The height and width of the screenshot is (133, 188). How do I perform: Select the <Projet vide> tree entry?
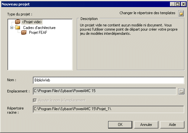[x=32, y=22]
